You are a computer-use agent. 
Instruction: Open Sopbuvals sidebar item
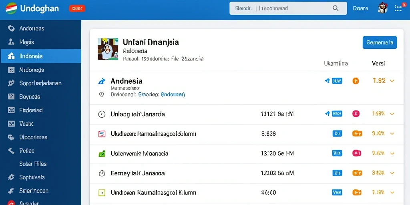coord(32,177)
